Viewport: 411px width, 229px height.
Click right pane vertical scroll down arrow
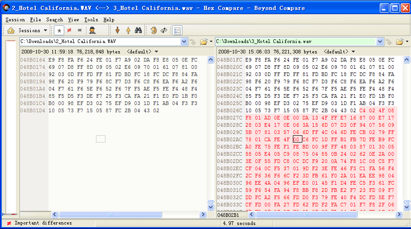tap(406, 207)
